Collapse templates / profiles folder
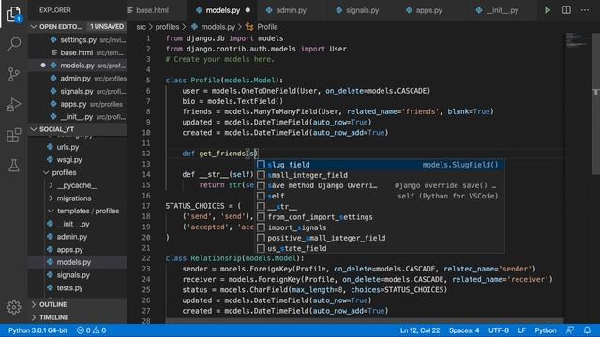 coord(51,211)
